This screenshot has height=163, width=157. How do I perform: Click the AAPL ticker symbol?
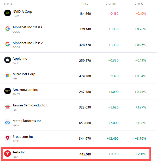15,63
